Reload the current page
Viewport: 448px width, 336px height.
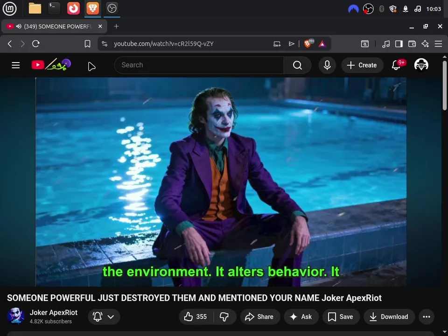coord(36,44)
